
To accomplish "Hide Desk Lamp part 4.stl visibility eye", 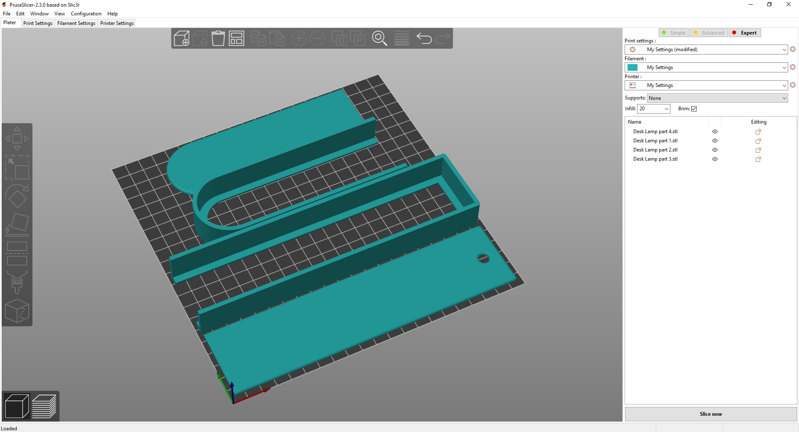I will point(715,132).
